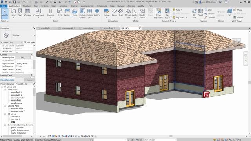The width and height of the screenshot is (251, 141).
Task: Pick the Curtain System tool
Action: point(82,14)
